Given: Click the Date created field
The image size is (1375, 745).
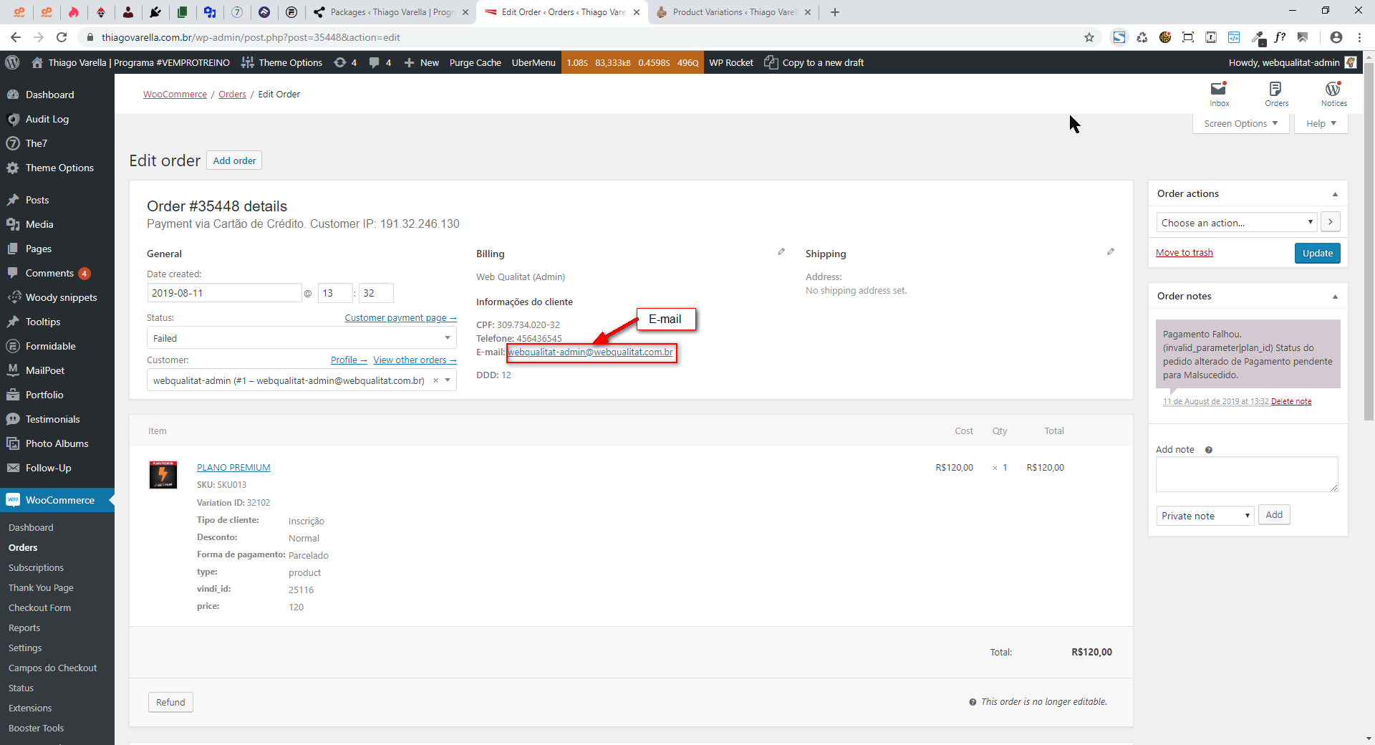Looking at the screenshot, I should tap(224, 293).
